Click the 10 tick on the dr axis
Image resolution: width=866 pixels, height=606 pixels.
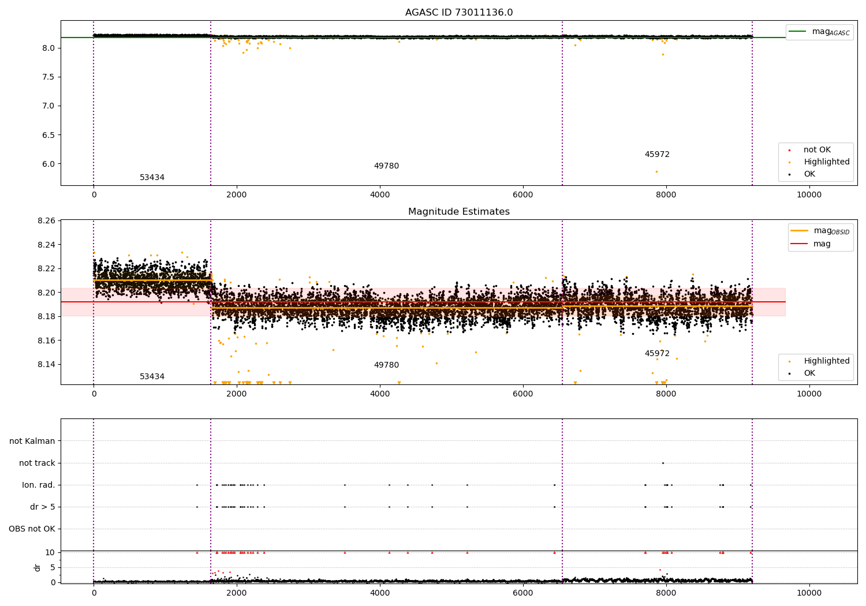(50, 552)
